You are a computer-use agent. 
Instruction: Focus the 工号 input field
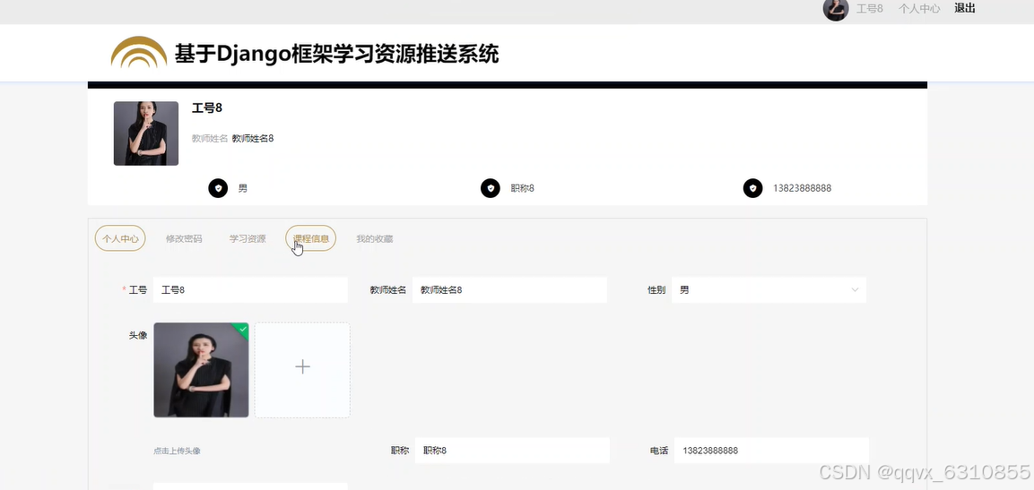(250, 289)
